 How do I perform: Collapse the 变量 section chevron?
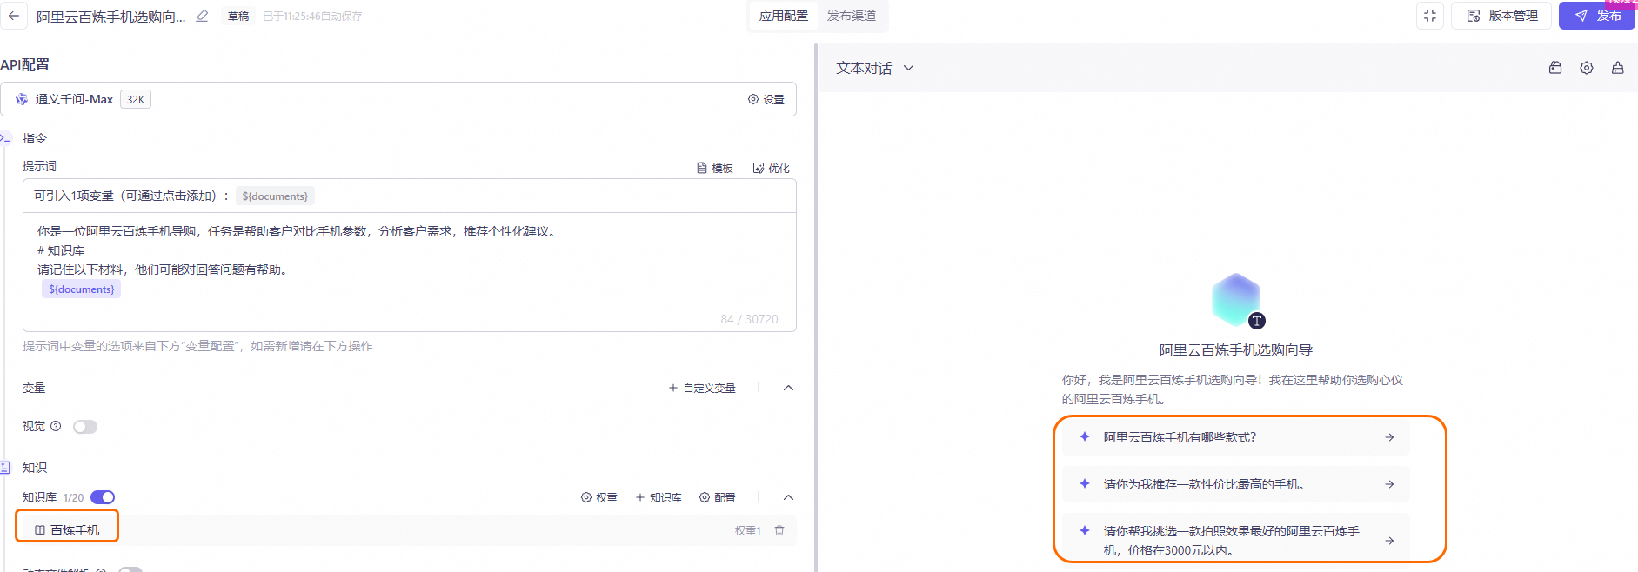[x=788, y=388]
